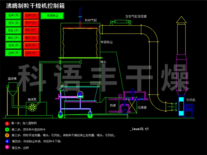Screen dimensions: 207x155
Task: Click the left green cart wheel
Action: point(61,115)
